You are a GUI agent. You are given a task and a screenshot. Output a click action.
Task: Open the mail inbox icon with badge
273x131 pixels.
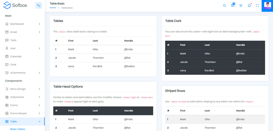click(233, 5)
